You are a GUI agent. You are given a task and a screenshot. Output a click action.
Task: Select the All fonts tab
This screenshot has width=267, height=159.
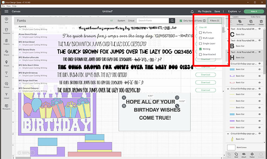111,21
